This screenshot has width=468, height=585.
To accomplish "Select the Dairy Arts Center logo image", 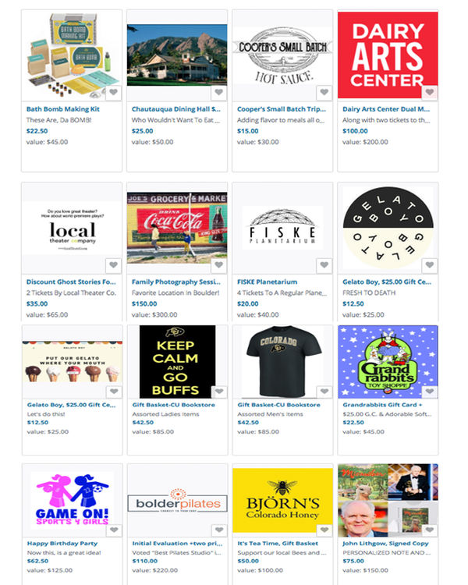I will 388,55.
